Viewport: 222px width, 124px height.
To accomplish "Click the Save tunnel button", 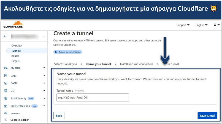I will point(207,116).
